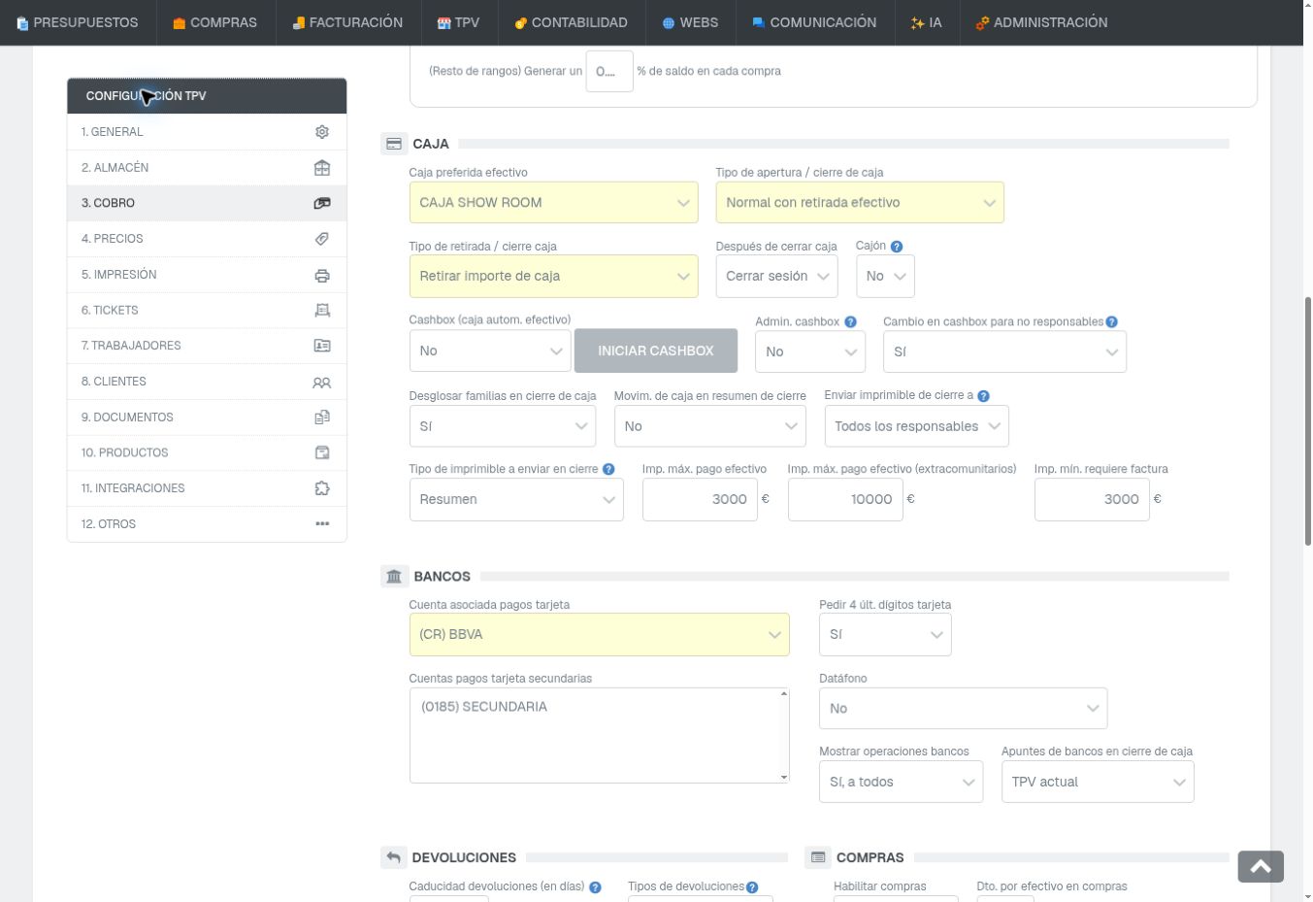
Task: Open the CONTABILIDAD top menu
Action: click(571, 22)
